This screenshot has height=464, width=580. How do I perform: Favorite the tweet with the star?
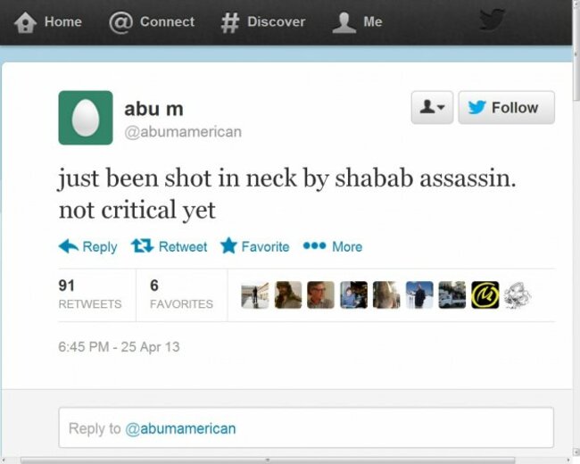pyautogui.click(x=254, y=246)
